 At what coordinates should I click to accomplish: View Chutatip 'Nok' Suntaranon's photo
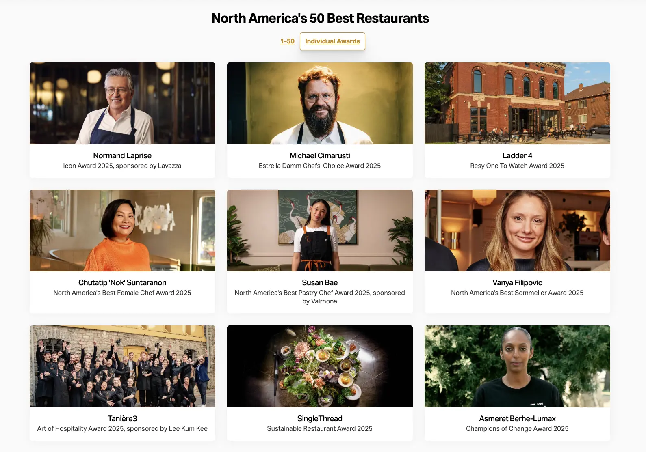pyautogui.click(x=122, y=230)
